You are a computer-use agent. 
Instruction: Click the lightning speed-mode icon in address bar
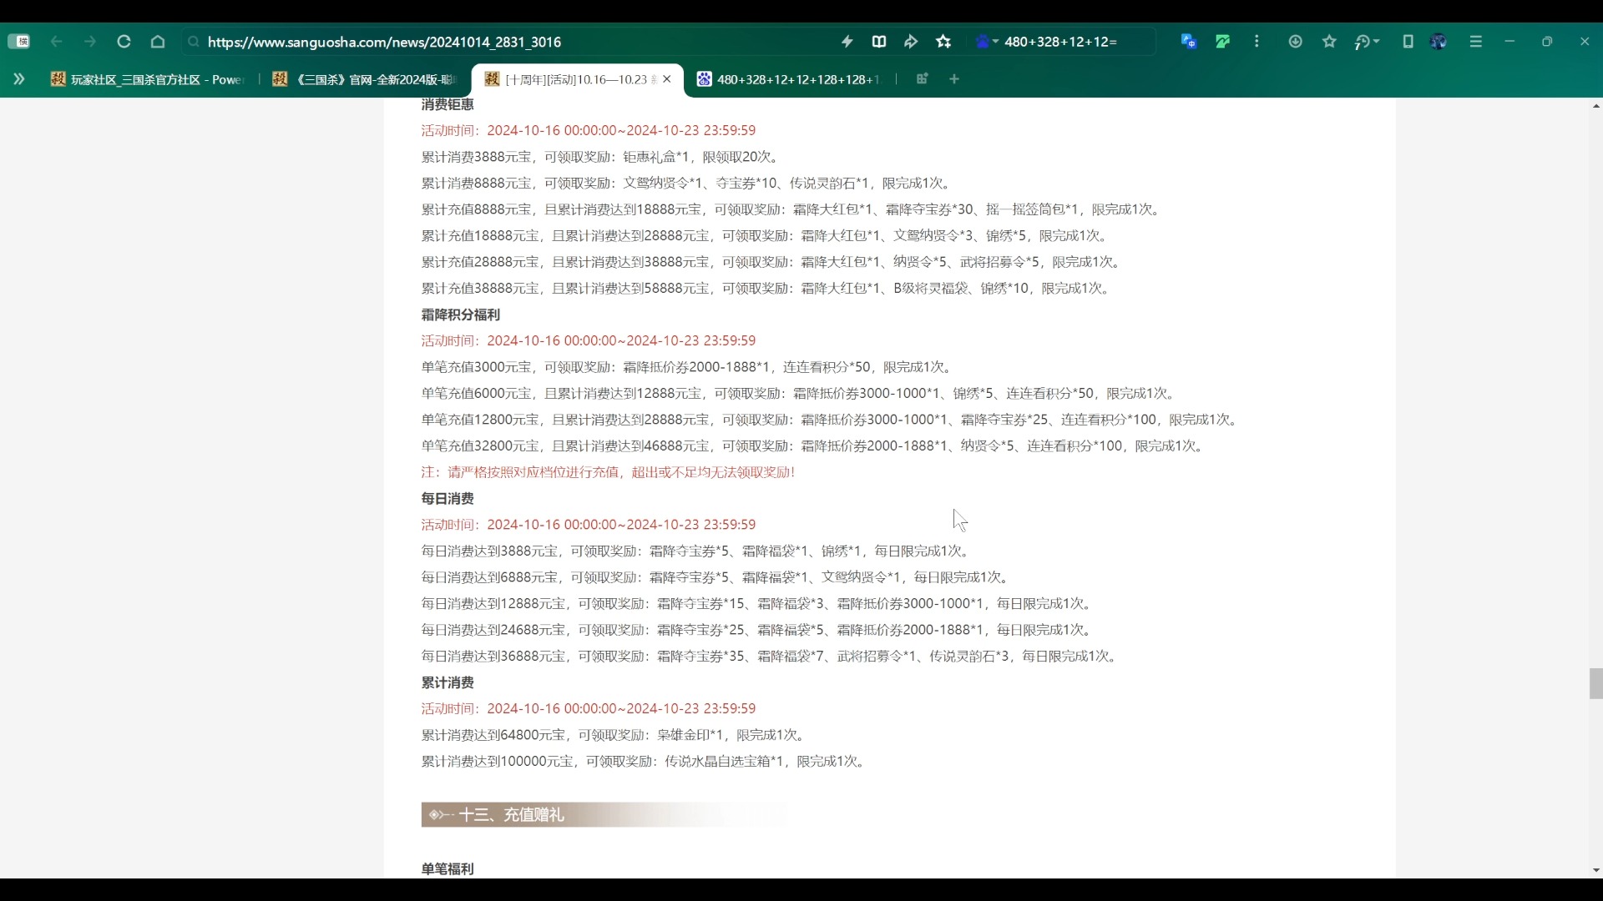coord(847,42)
